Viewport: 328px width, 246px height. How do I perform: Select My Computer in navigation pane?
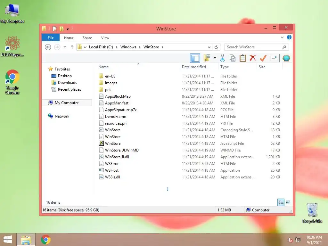[x=67, y=103]
